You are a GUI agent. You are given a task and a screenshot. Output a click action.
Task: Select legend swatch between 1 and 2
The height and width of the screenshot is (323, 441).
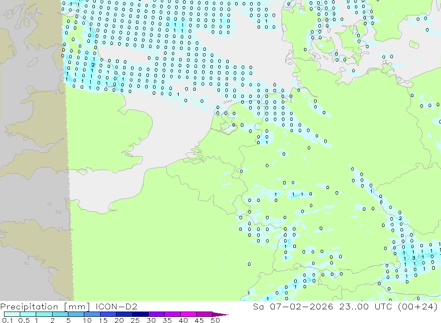click(44, 314)
